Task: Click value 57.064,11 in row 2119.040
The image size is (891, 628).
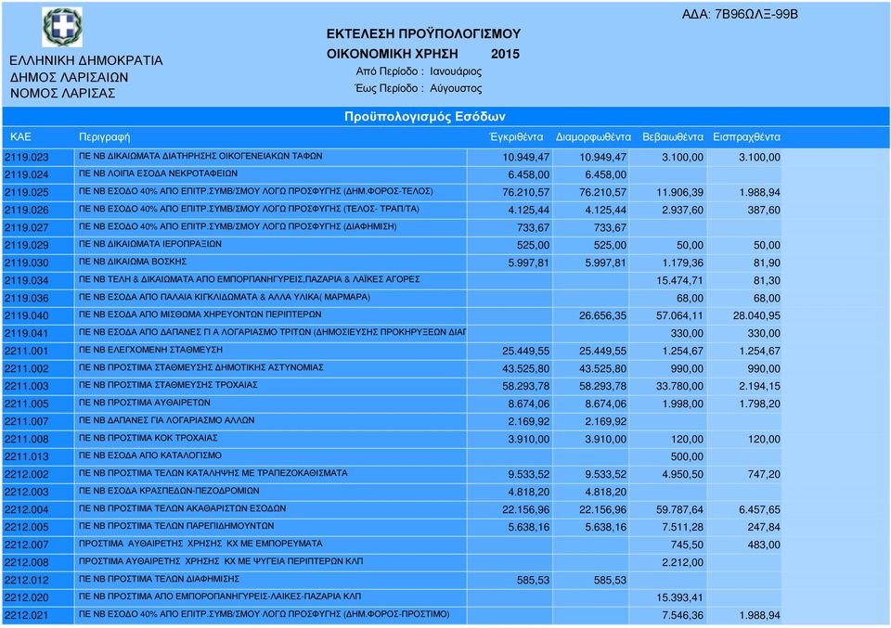Action: click(x=679, y=315)
